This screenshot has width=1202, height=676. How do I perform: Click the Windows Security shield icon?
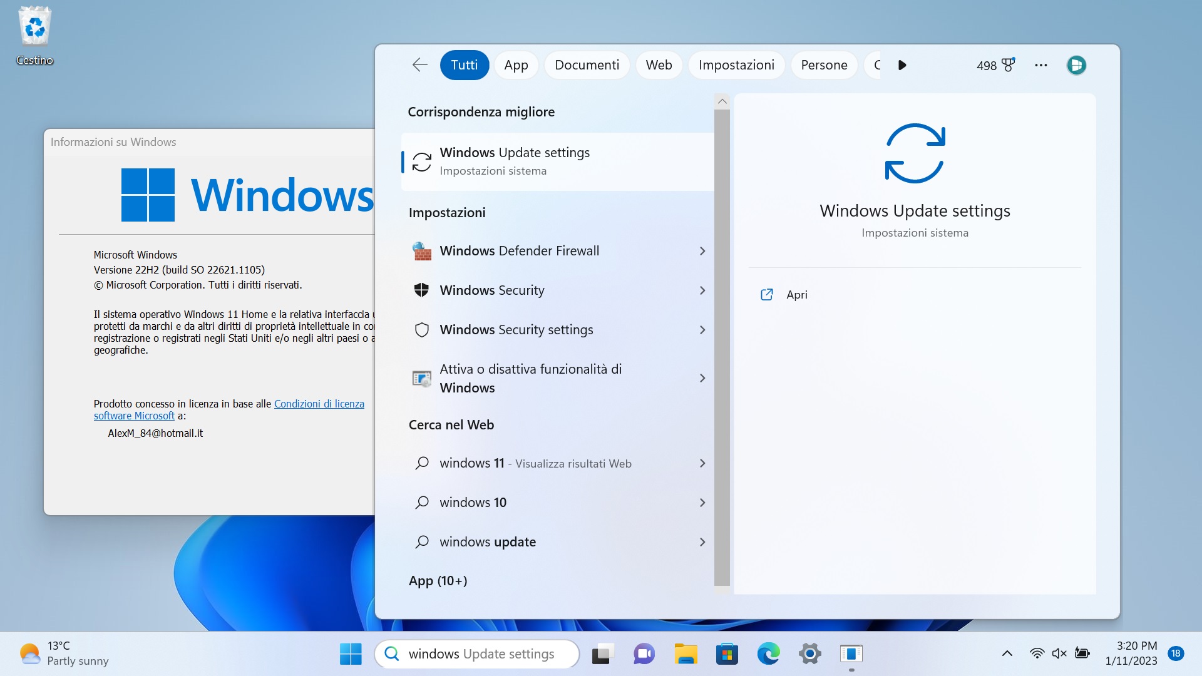click(x=421, y=290)
